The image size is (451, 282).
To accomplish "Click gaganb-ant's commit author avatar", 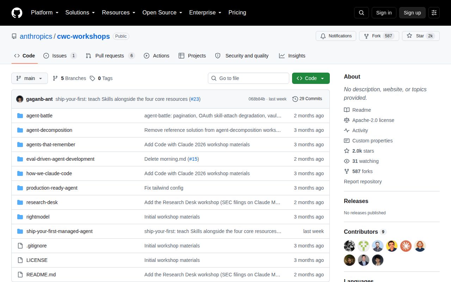I will [20, 99].
